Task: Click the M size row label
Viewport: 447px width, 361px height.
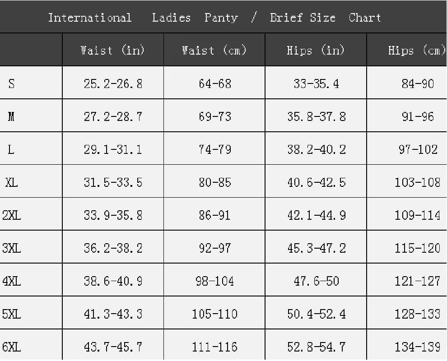Action: coord(11,116)
